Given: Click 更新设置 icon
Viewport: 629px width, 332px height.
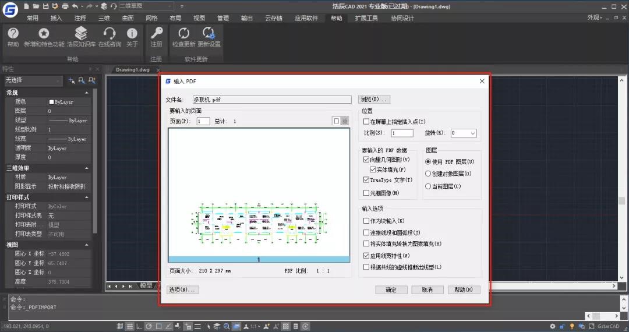Looking at the screenshot, I should pos(209,33).
